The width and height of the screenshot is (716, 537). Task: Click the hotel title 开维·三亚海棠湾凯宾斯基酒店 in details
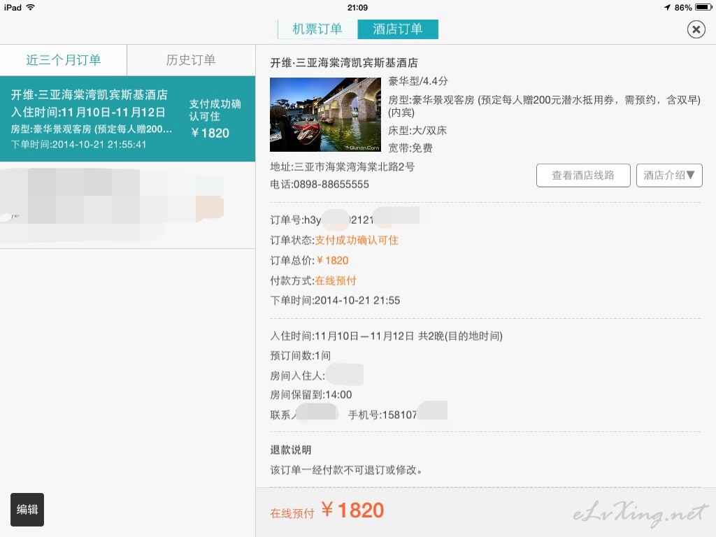coord(344,63)
